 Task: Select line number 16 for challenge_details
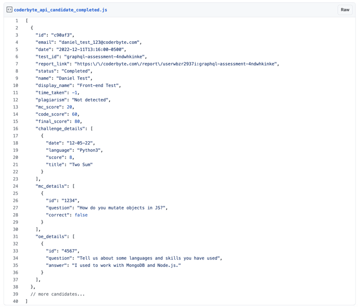tap(16, 128)
